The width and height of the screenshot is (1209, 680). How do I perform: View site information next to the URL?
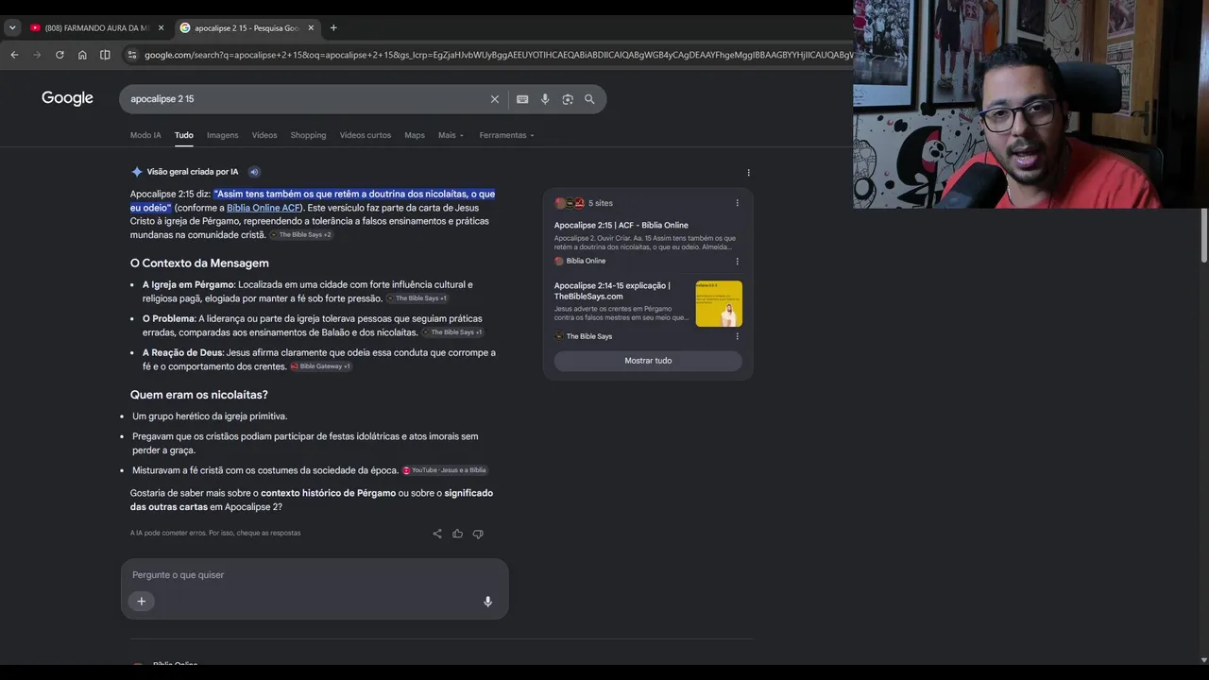[131, 55]
